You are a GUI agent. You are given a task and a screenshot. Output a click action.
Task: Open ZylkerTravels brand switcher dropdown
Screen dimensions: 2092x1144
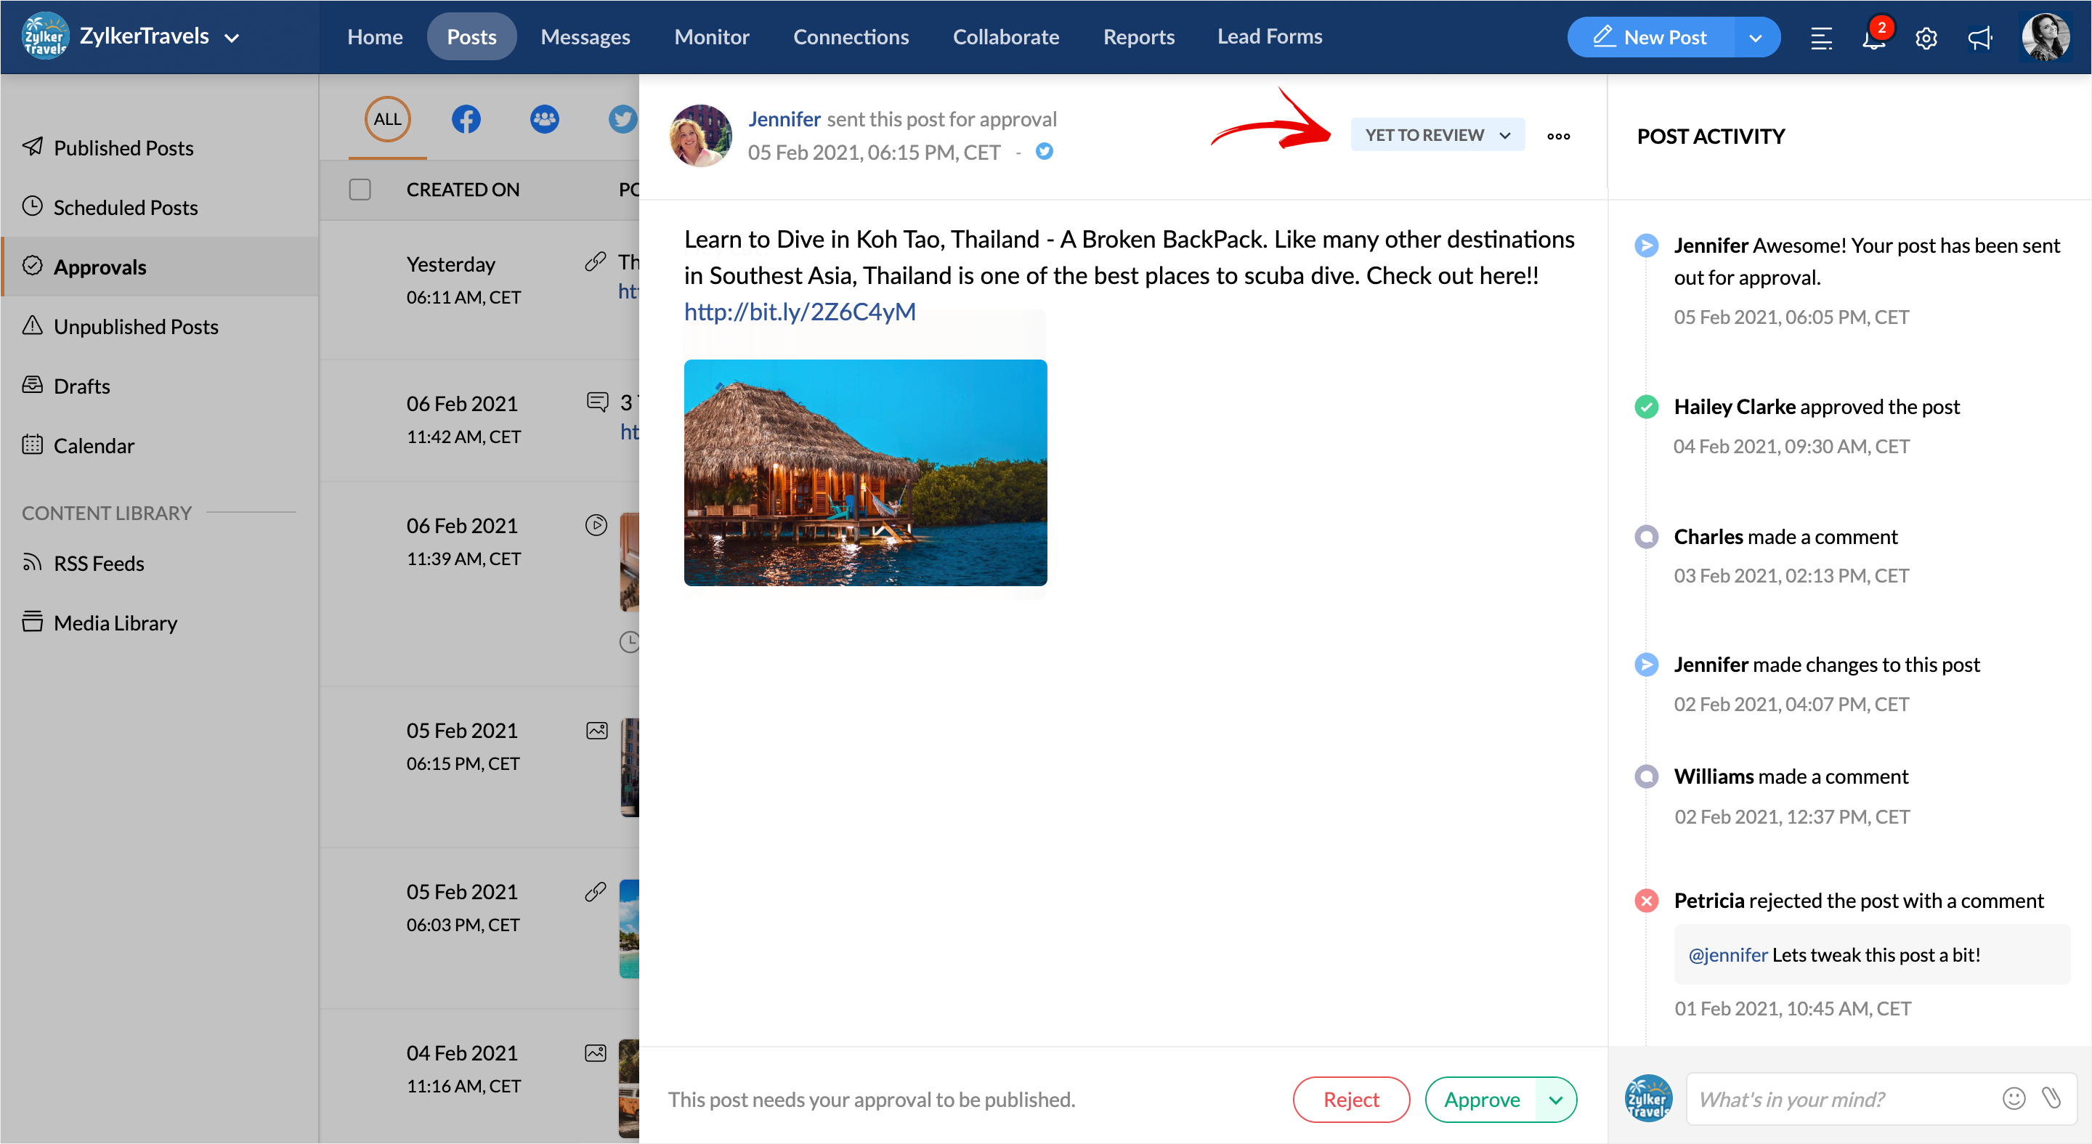point(232,38)
